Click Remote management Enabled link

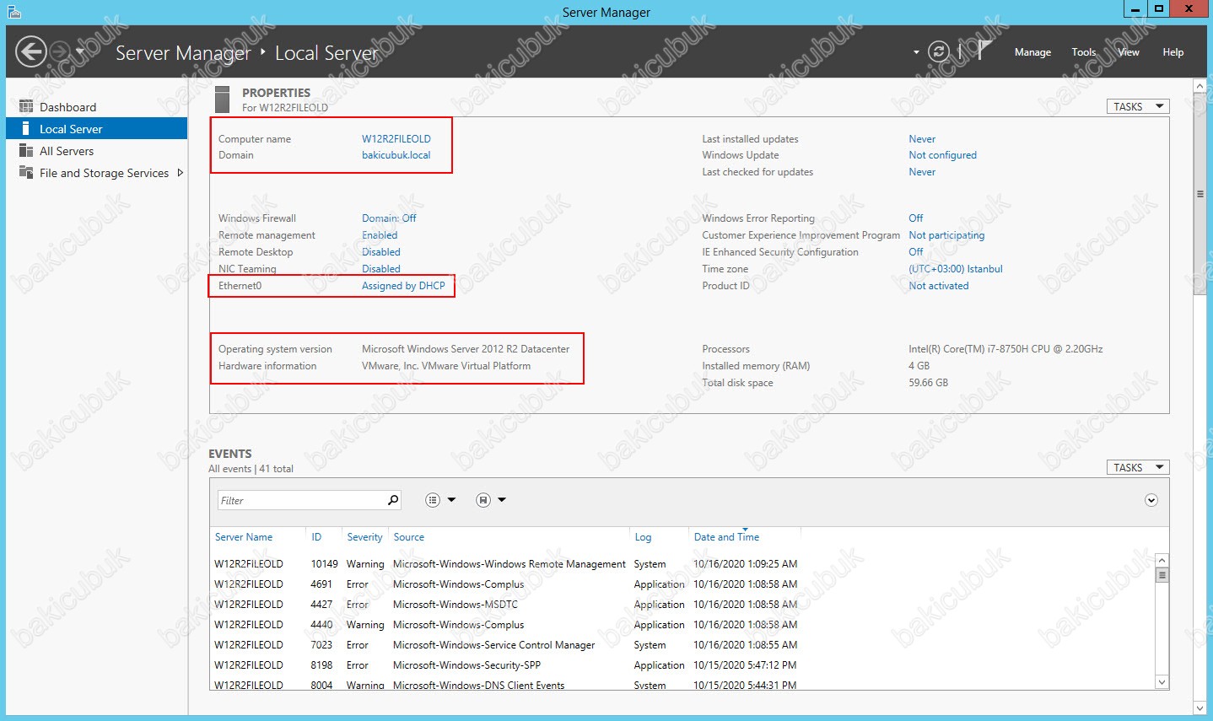(380, 235)
